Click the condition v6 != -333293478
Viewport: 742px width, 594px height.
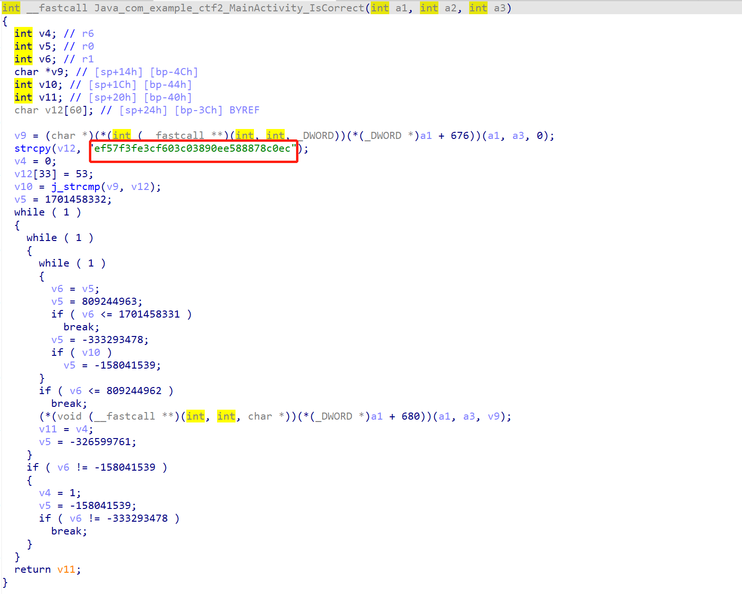pyautogui.click(x=119, y=518)
